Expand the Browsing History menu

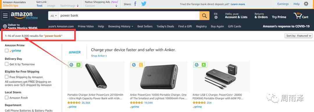click(121, 26)
